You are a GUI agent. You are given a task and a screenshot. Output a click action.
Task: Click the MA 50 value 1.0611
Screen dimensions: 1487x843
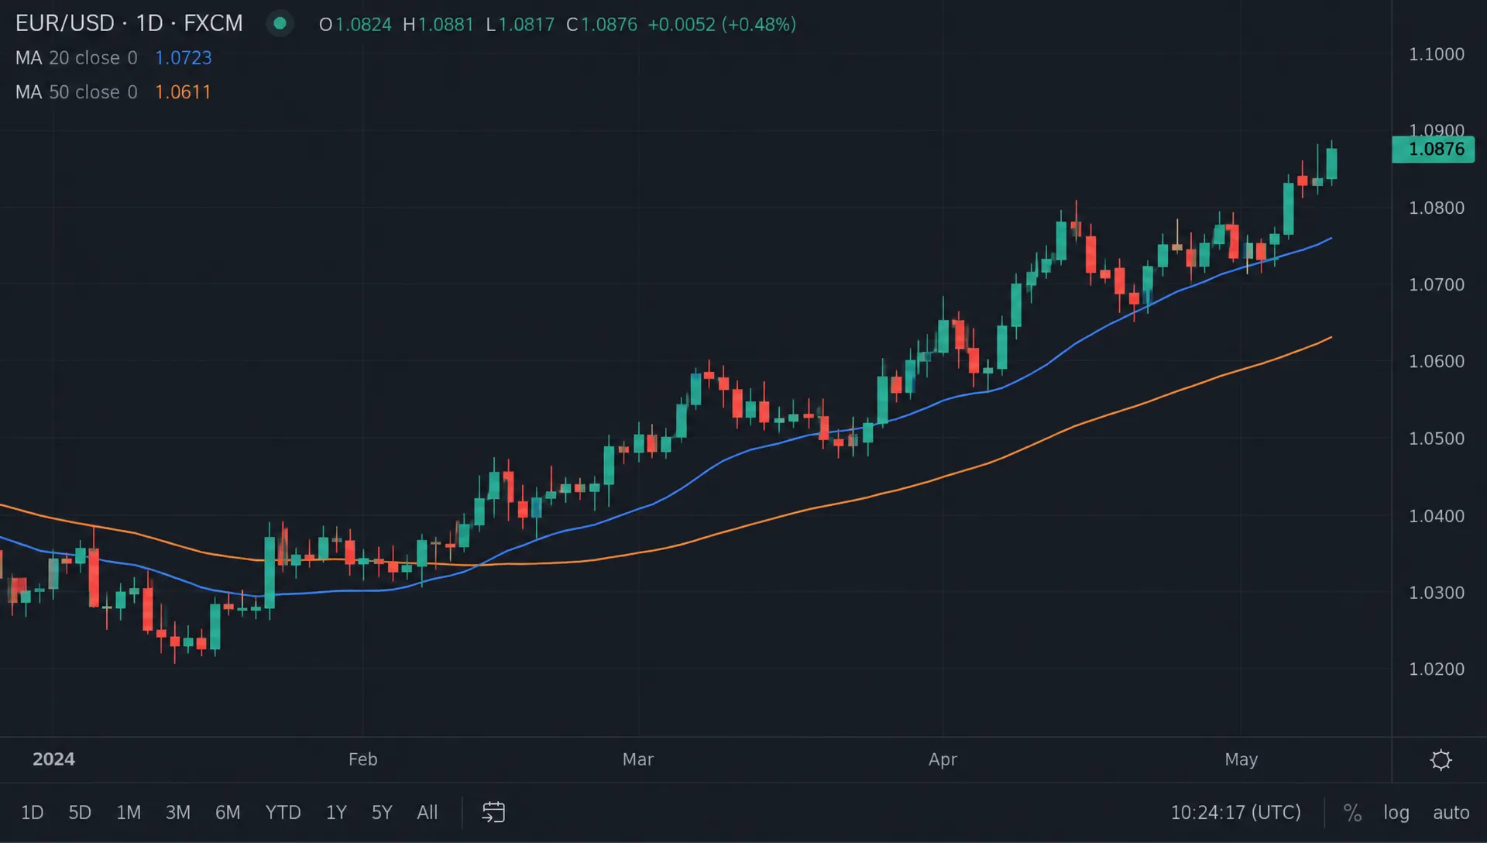coord(183,92)
